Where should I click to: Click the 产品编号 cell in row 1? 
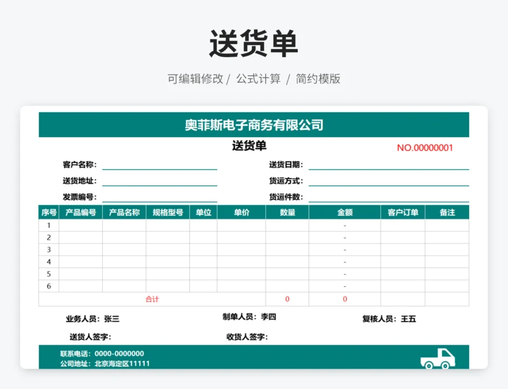click(x=81, y=225)
